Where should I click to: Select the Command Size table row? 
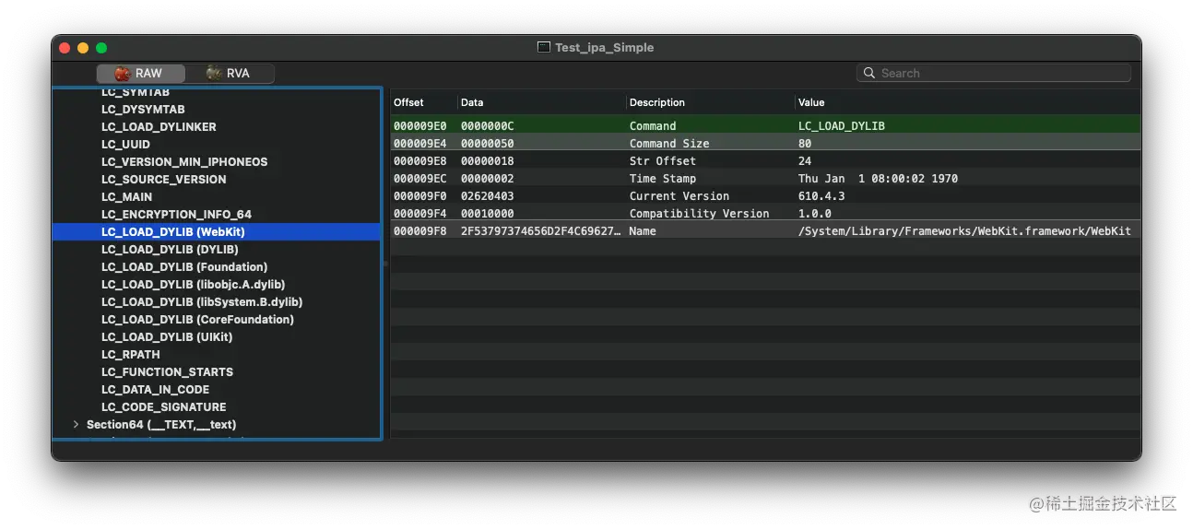765,144
